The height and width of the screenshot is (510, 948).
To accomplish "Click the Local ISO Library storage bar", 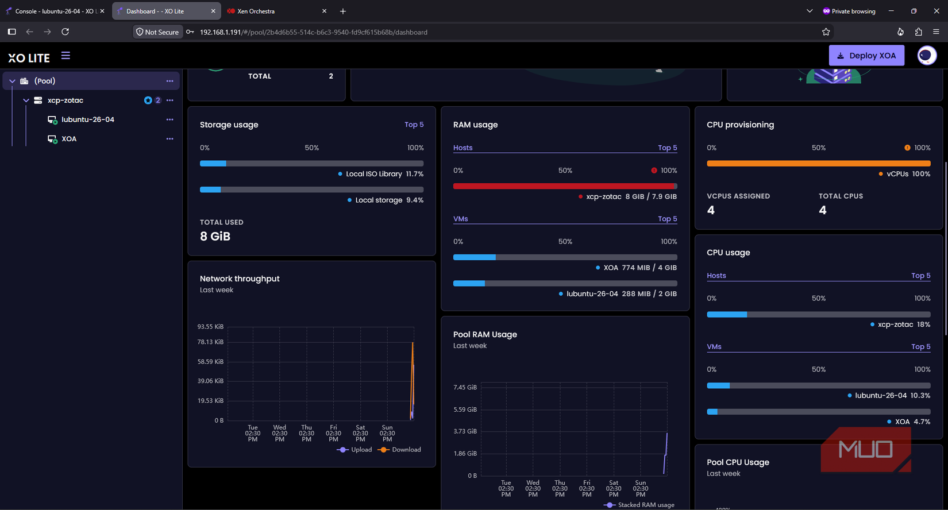I will coord(311,164).
